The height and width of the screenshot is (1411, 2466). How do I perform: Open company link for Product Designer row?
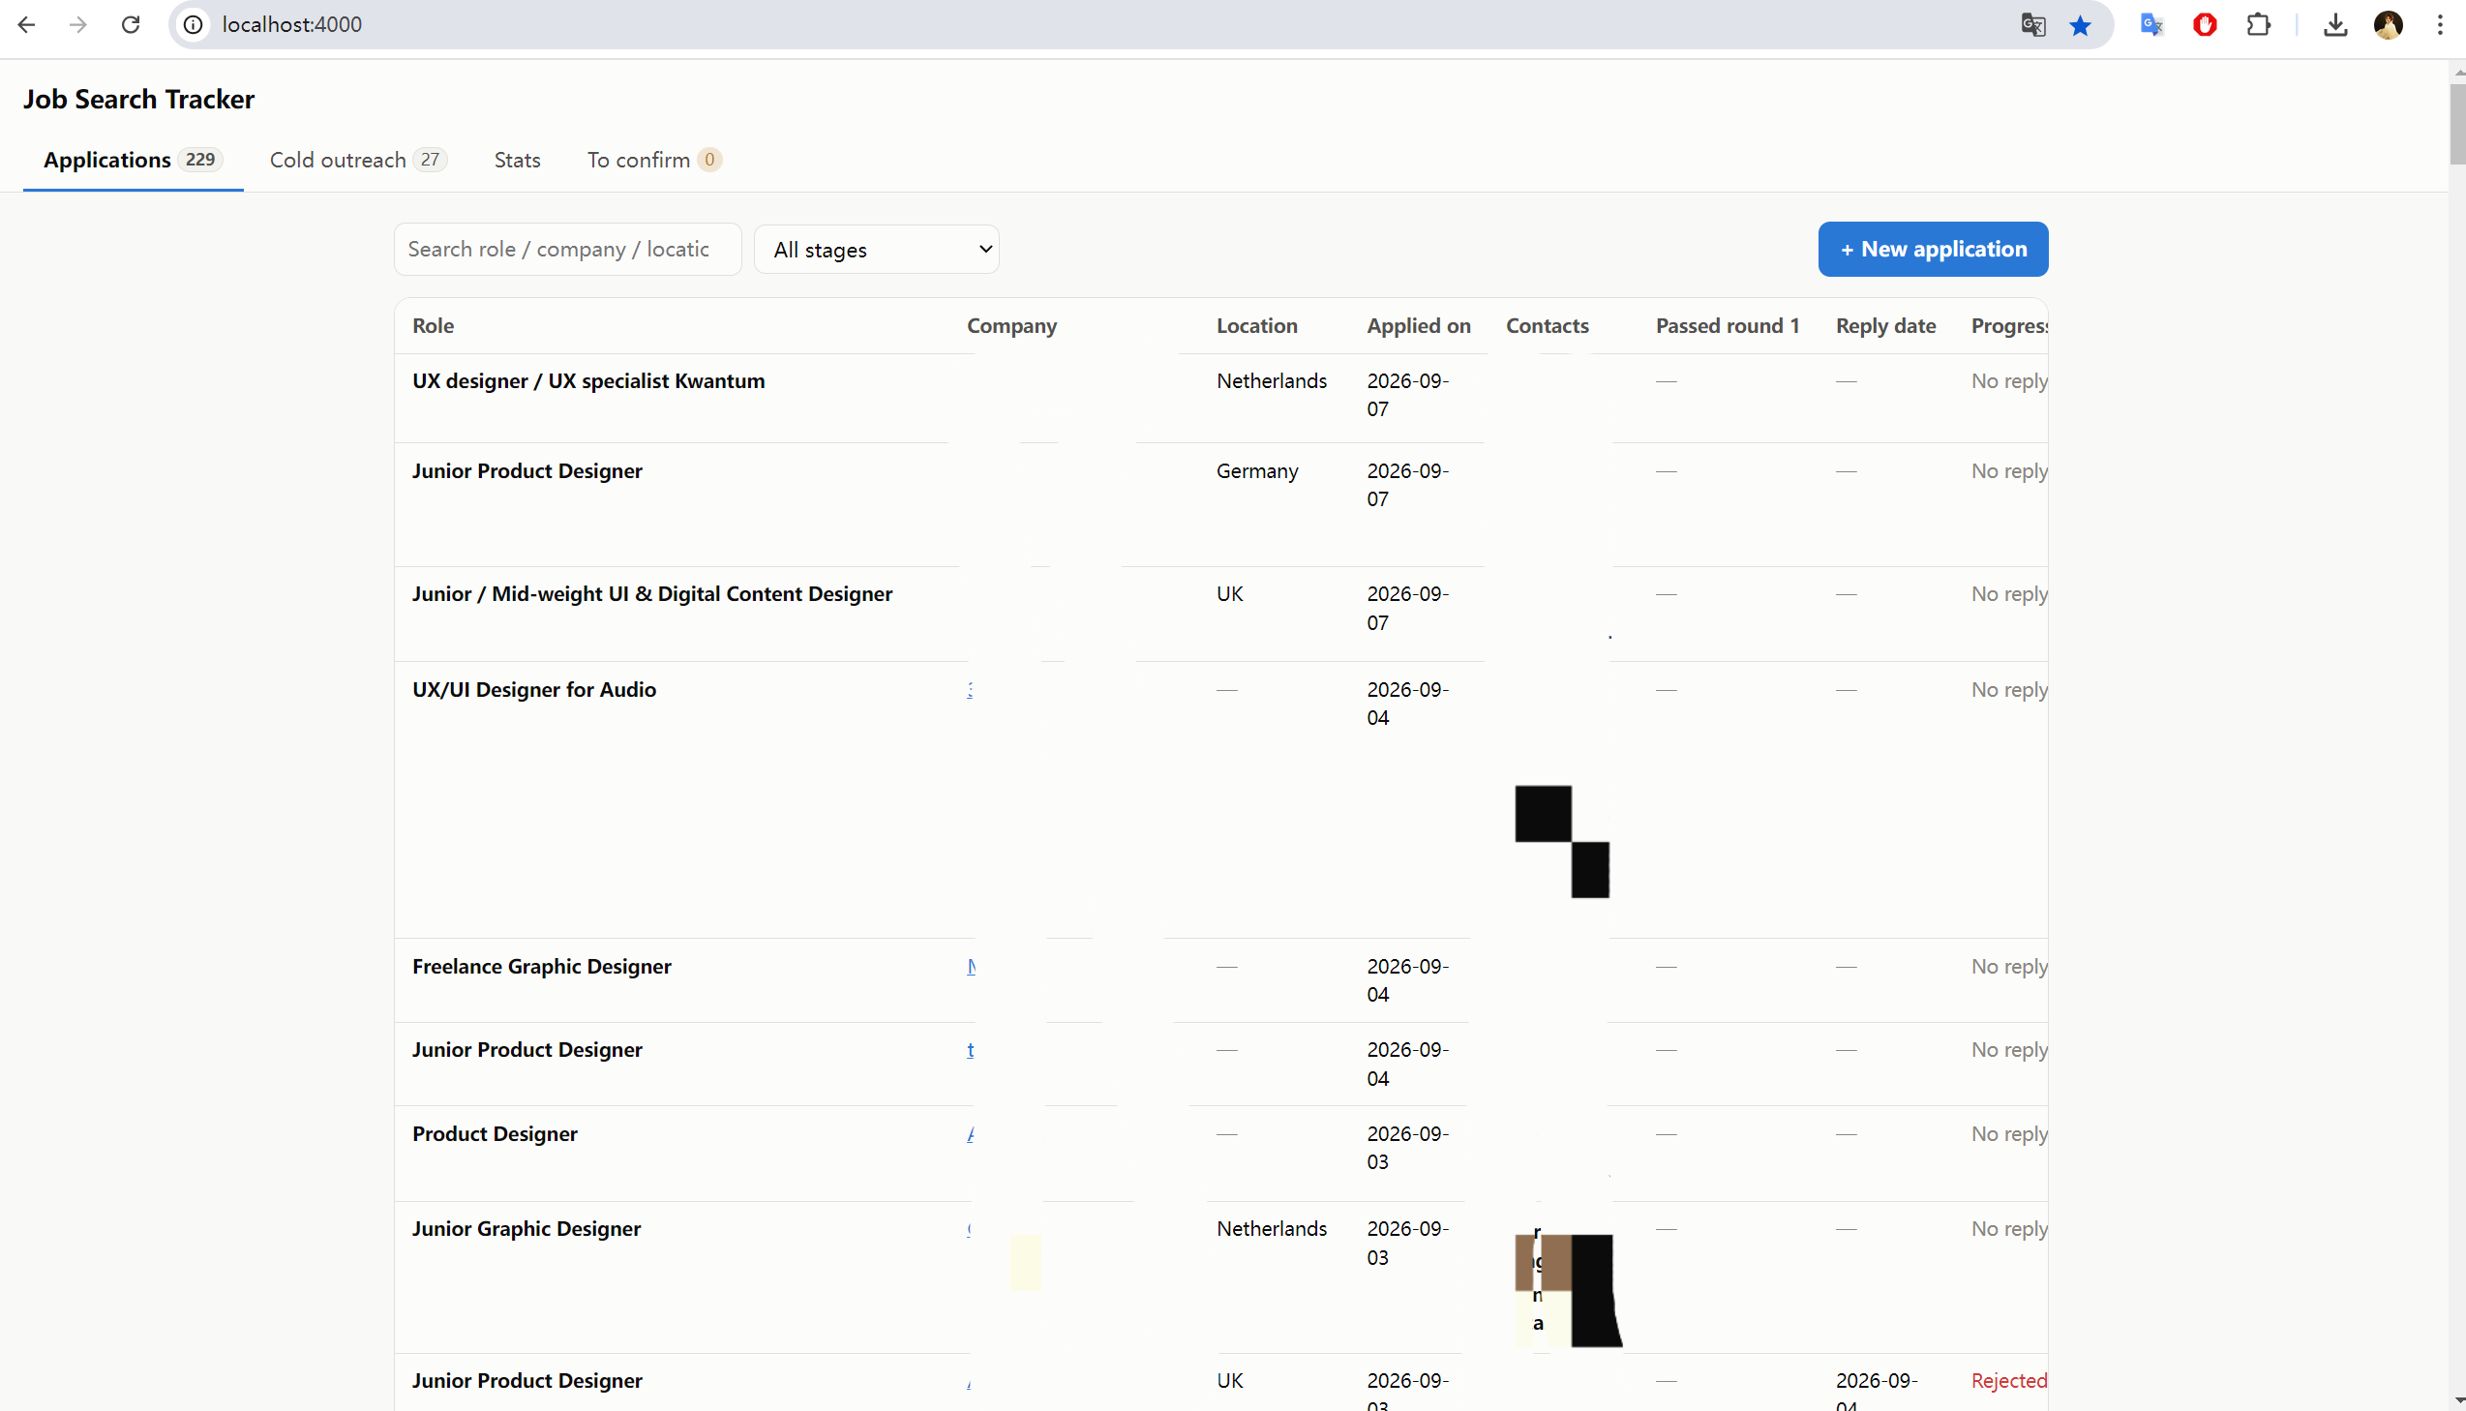pos(970,1134)
